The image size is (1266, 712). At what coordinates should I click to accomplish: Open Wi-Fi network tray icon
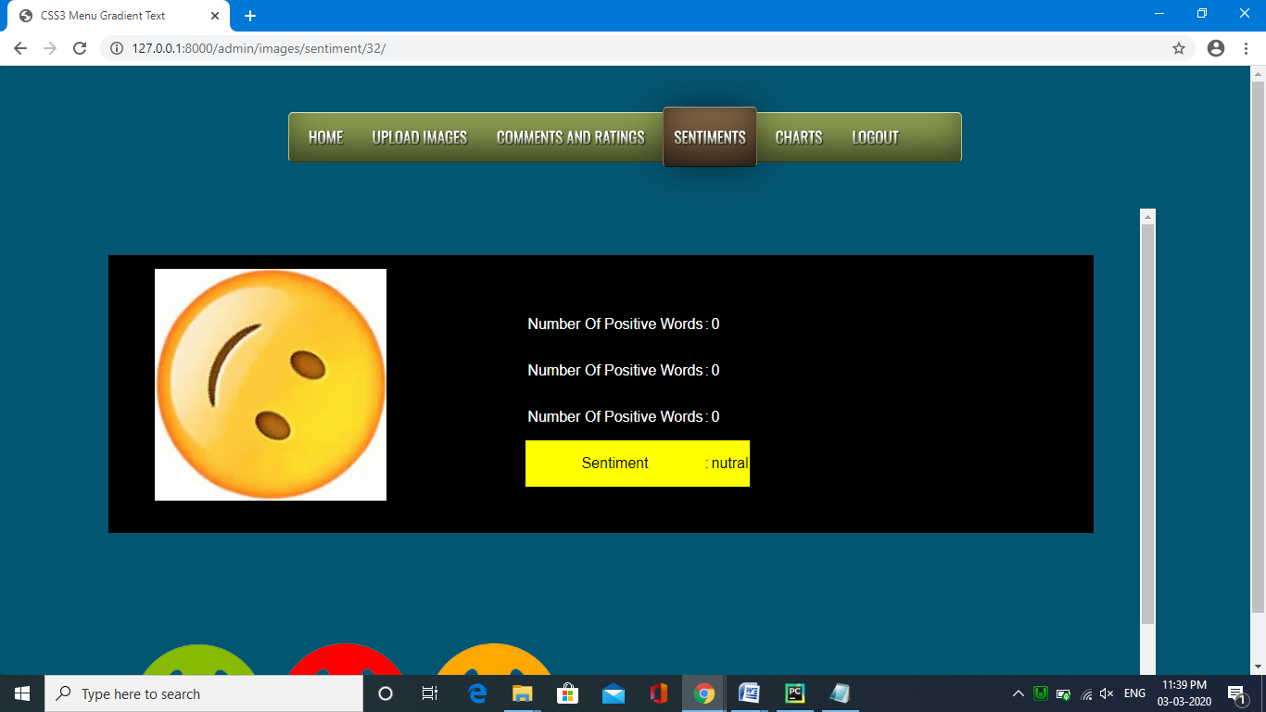(1086, 693)
